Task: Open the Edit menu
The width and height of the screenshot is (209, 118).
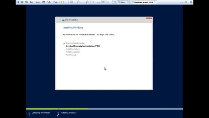Action: point(32,2)
